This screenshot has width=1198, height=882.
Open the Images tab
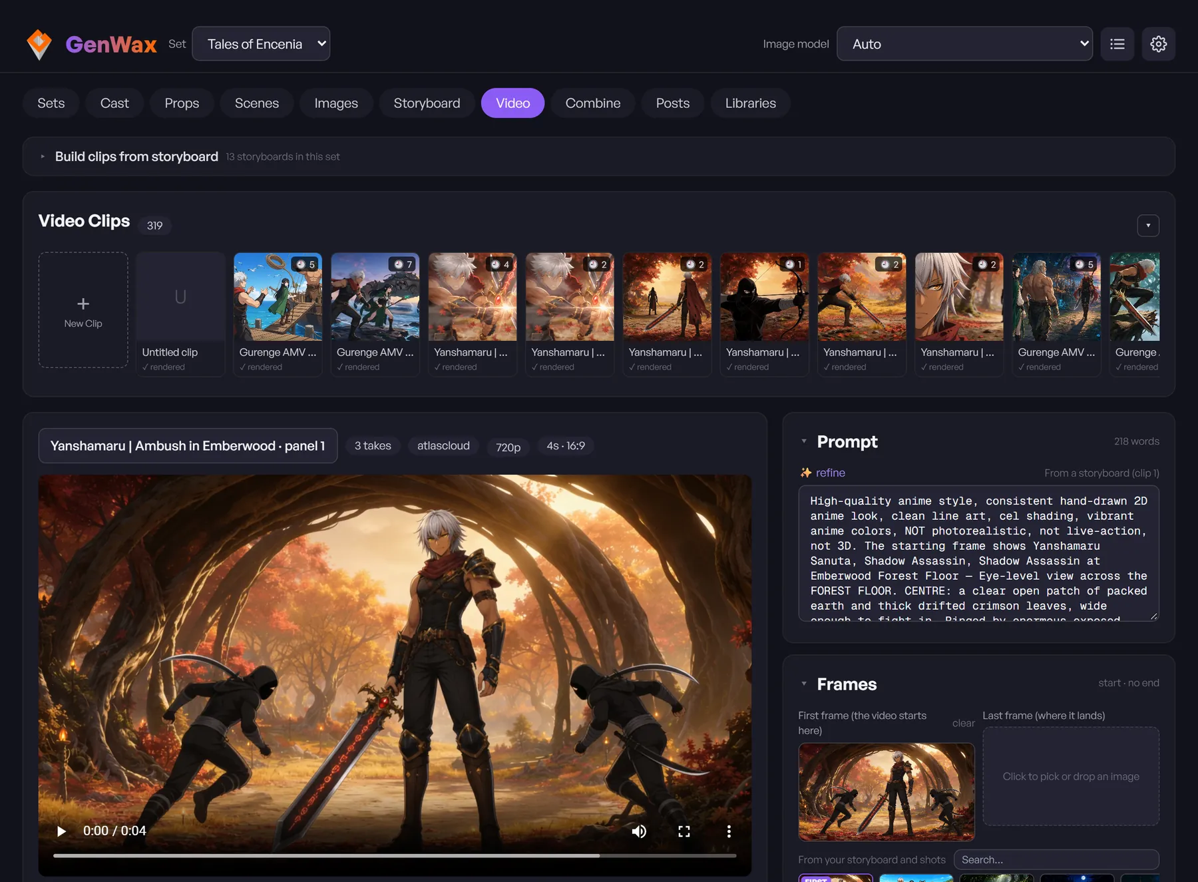336,103
